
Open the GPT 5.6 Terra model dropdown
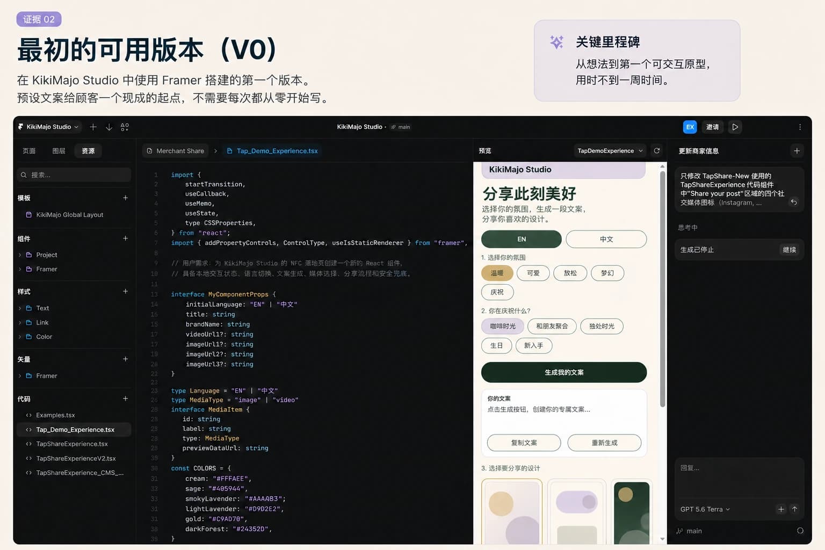coord(705,509)
